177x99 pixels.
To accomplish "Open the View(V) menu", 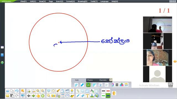I will pyautogui.click(x=42, y=1).
